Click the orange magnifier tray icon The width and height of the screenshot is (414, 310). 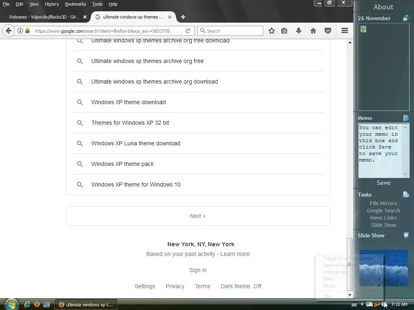(x=377, y=304)
